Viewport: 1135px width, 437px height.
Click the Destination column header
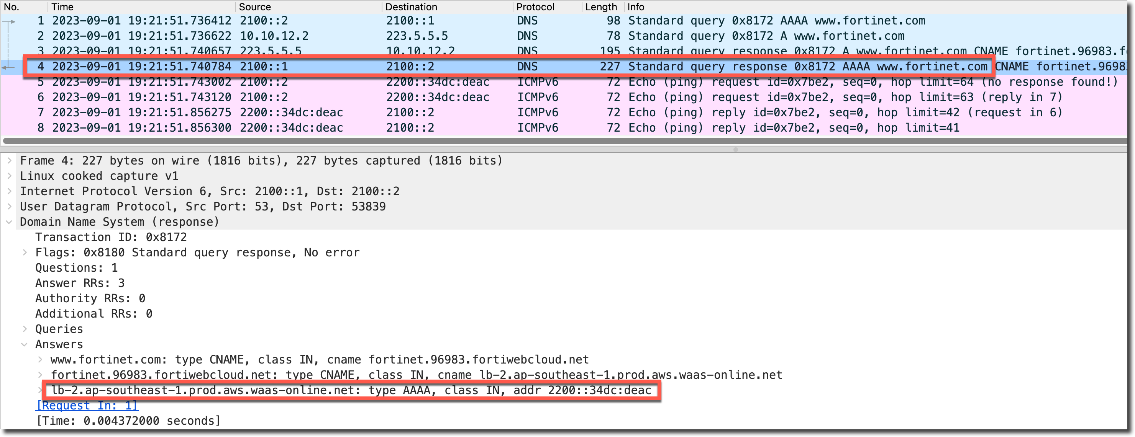[411, 7]
